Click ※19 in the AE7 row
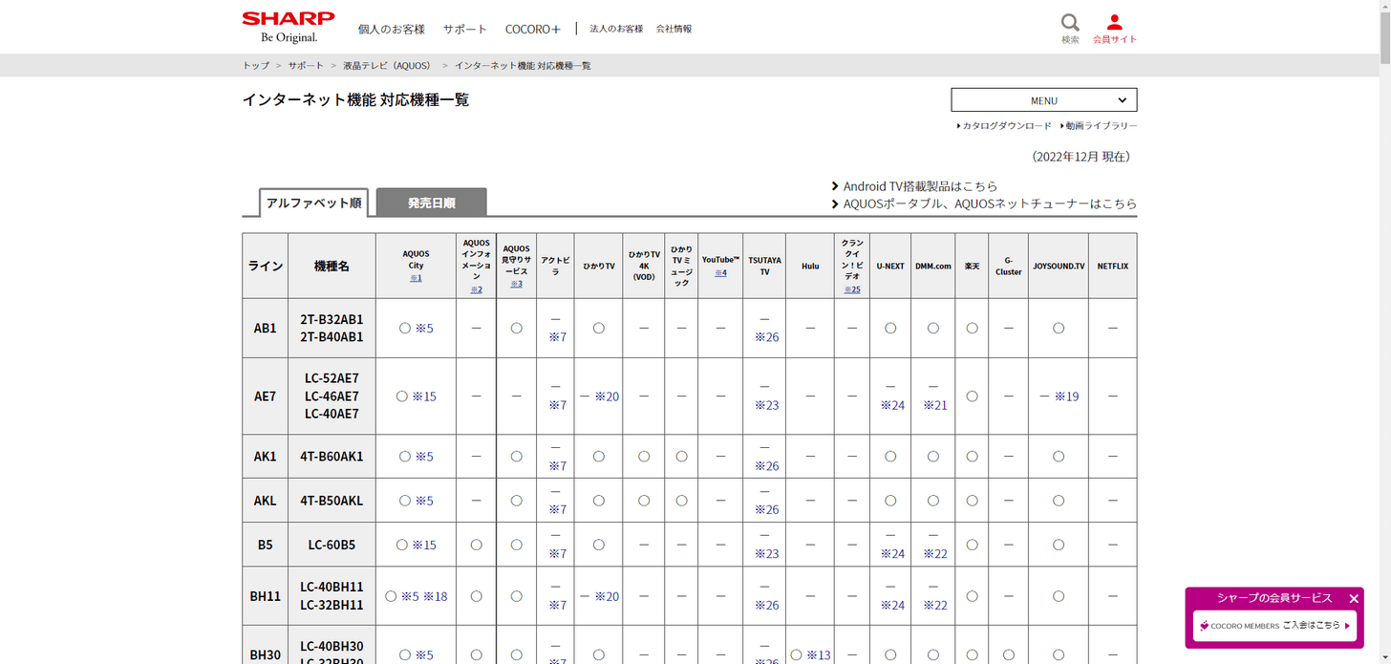The height and width of the screenshot is (664, 1391). (x=1067, y=396)
